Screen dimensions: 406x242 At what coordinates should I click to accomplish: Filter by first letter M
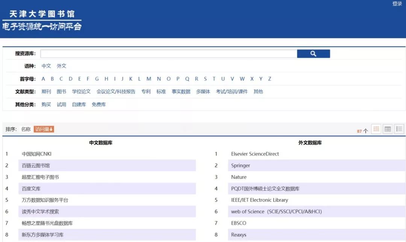[148, 79]
